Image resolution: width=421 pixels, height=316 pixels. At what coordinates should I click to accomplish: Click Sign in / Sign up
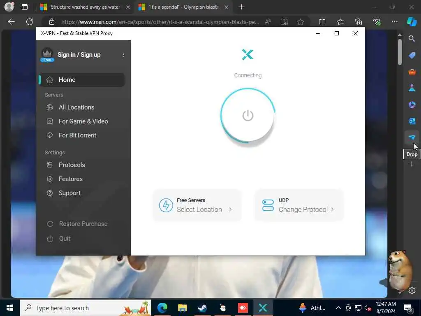click(79, 55)
